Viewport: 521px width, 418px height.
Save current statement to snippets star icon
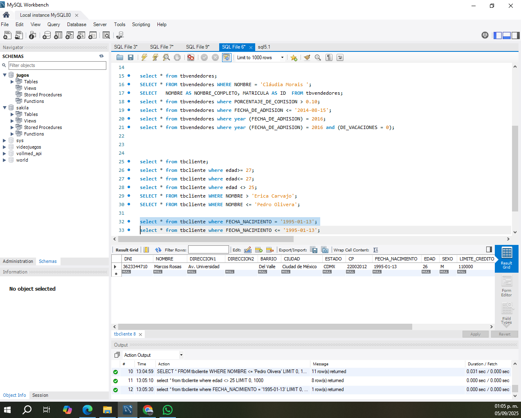[294, 58]
